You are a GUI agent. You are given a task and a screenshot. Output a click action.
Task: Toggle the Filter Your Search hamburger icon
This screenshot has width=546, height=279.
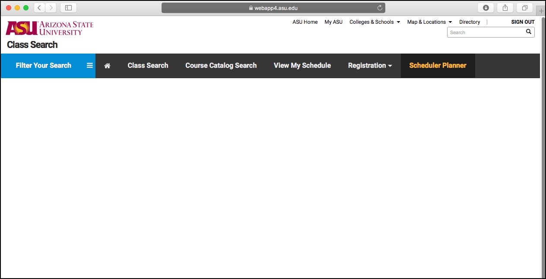[90, 66]
